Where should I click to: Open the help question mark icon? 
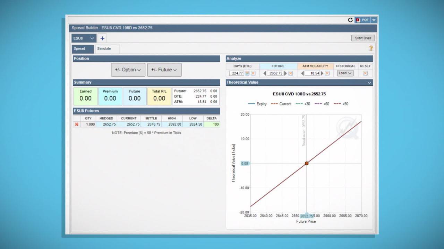371,48
